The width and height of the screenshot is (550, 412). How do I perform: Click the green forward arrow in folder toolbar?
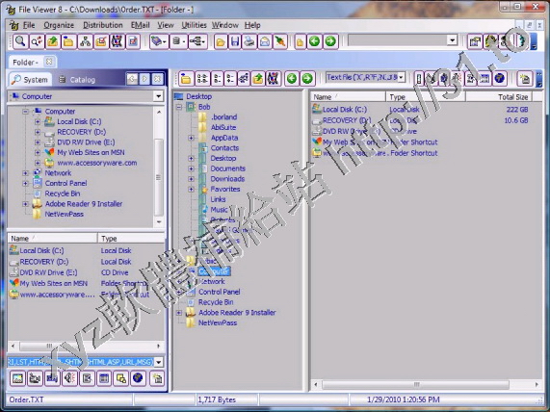point(307,78)
